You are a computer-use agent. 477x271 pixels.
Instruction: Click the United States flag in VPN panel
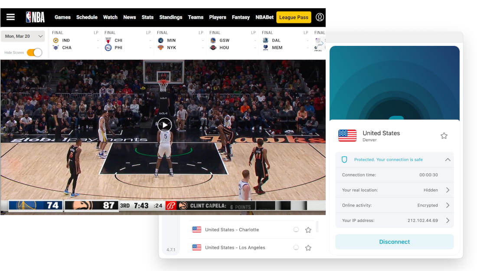347,136
